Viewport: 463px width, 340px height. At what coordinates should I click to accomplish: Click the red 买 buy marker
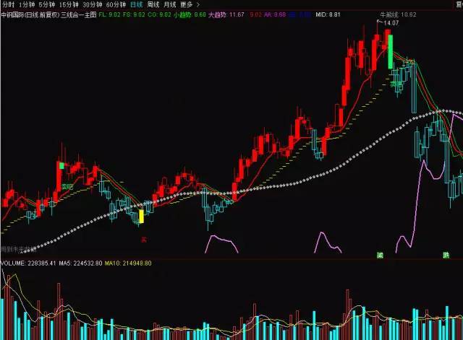(144, 240)
